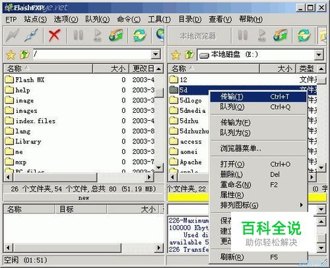The width and height of the screenshot is (330, 268).
Task: Open the 队列(Q) menu in the menu bar
Action: 97,19
